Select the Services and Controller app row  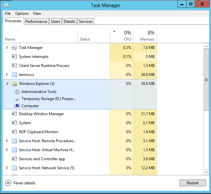80,159
